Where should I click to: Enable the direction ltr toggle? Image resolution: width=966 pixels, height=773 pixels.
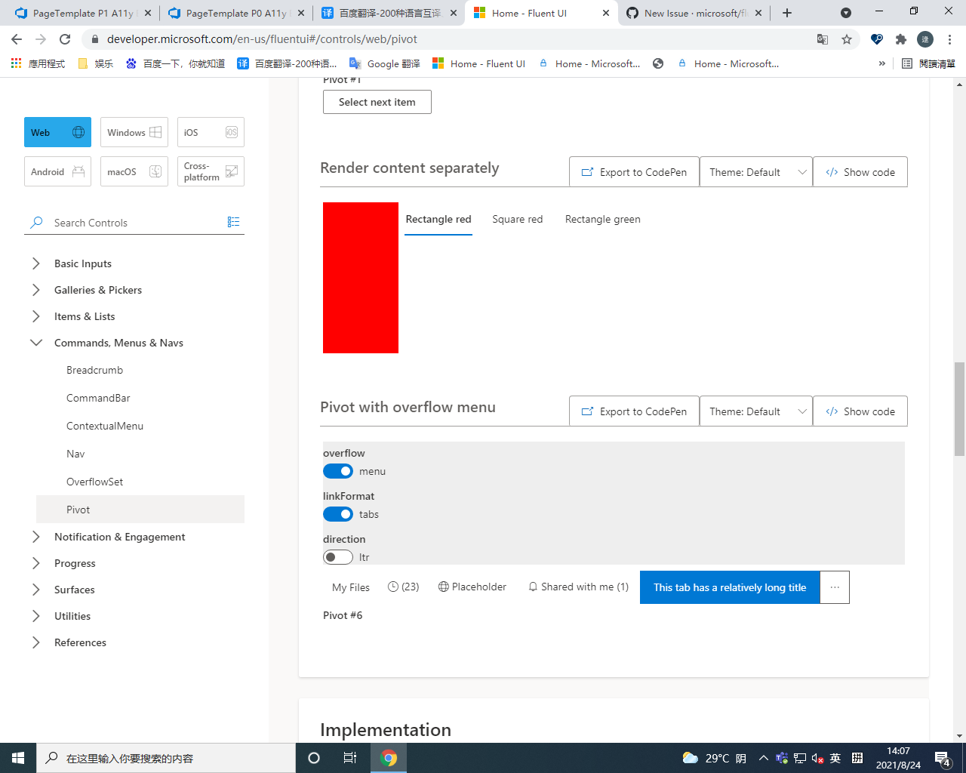click(337, 556)
